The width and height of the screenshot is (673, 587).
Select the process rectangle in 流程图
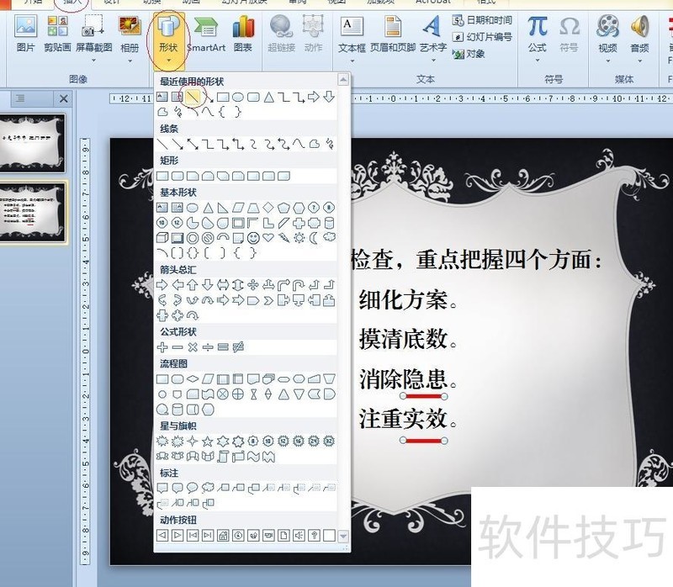[162, 379]
